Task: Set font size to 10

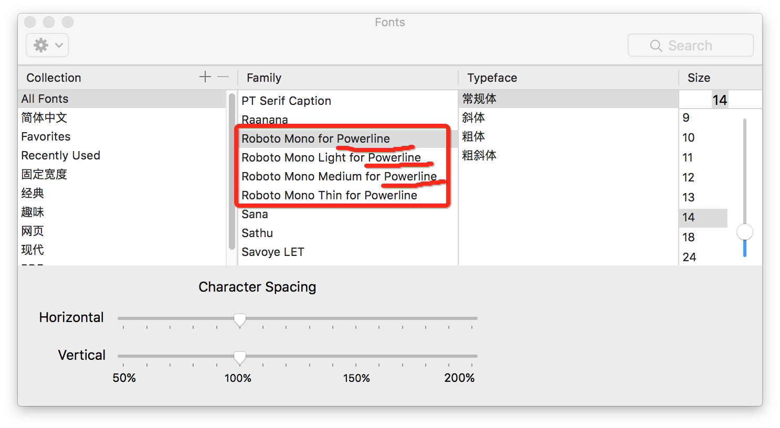Action: (x=703, y=137)
